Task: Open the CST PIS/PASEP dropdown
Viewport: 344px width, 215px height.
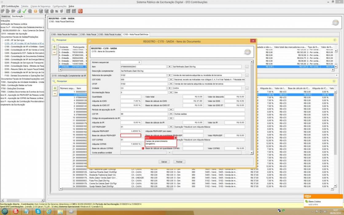Action: [x=171, y=127]
